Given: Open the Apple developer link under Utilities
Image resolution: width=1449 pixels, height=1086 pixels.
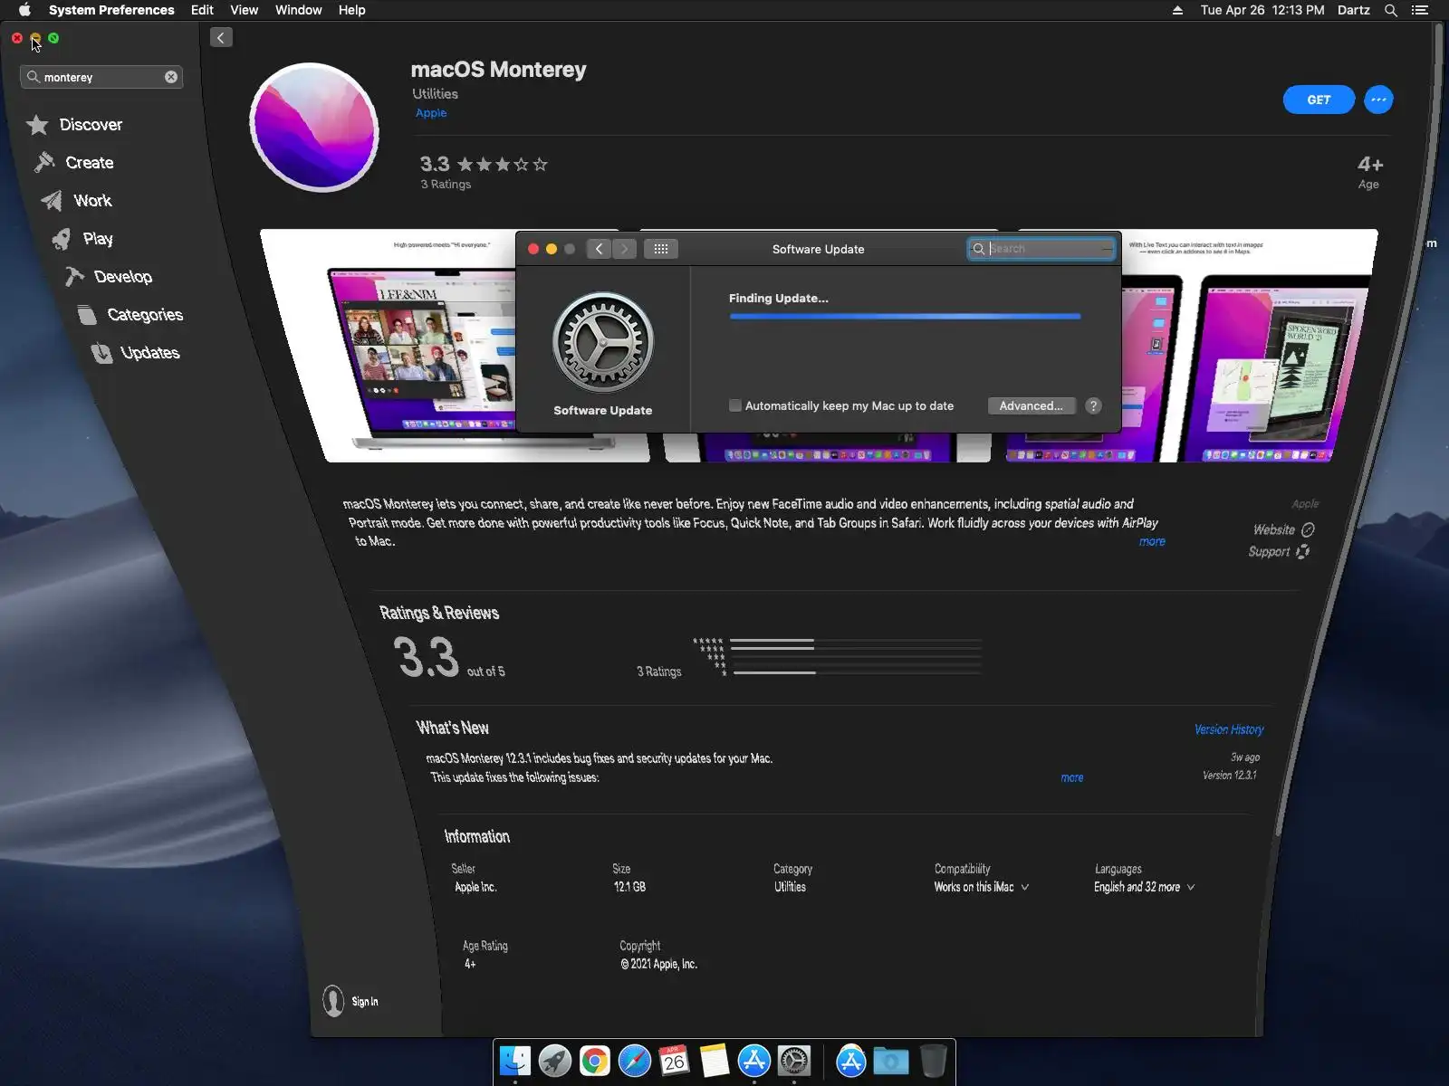Looking at the screenshot, I should click(431, 113).
